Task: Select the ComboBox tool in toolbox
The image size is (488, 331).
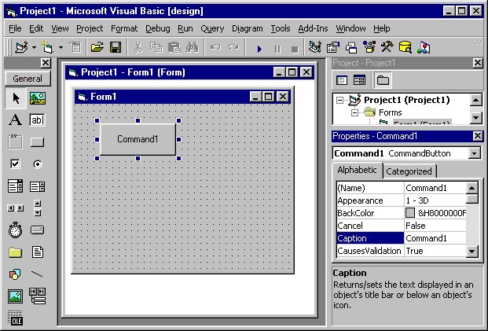Action: 15,186
